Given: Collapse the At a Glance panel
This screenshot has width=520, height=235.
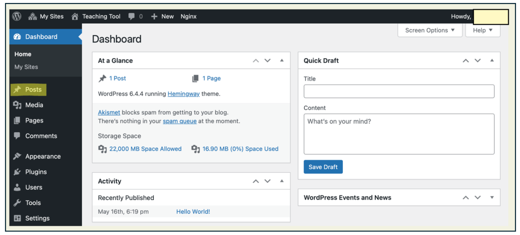Looking at the screenshot, I should click(x=282, y=61).
